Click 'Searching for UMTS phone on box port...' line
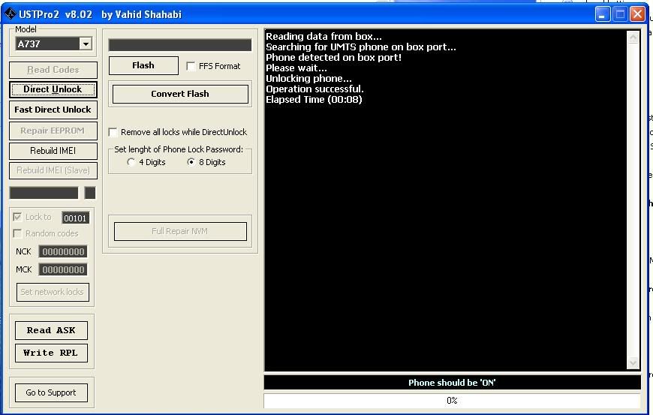 click(361, 47)
